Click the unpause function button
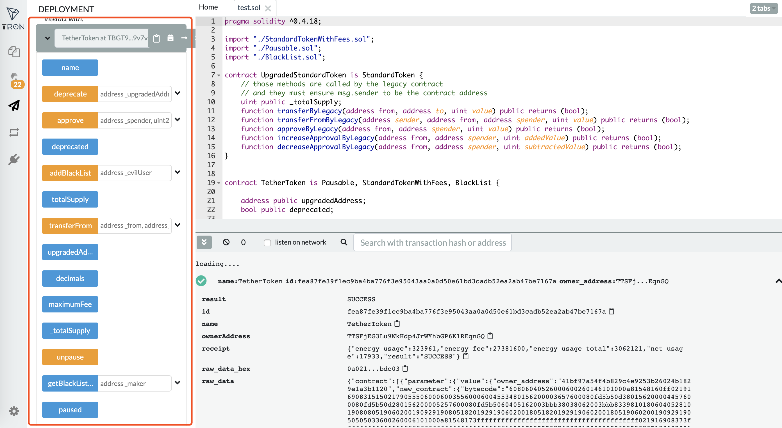Image resolution: width=782 pixels, height=428 pixels. coord(70,357)
